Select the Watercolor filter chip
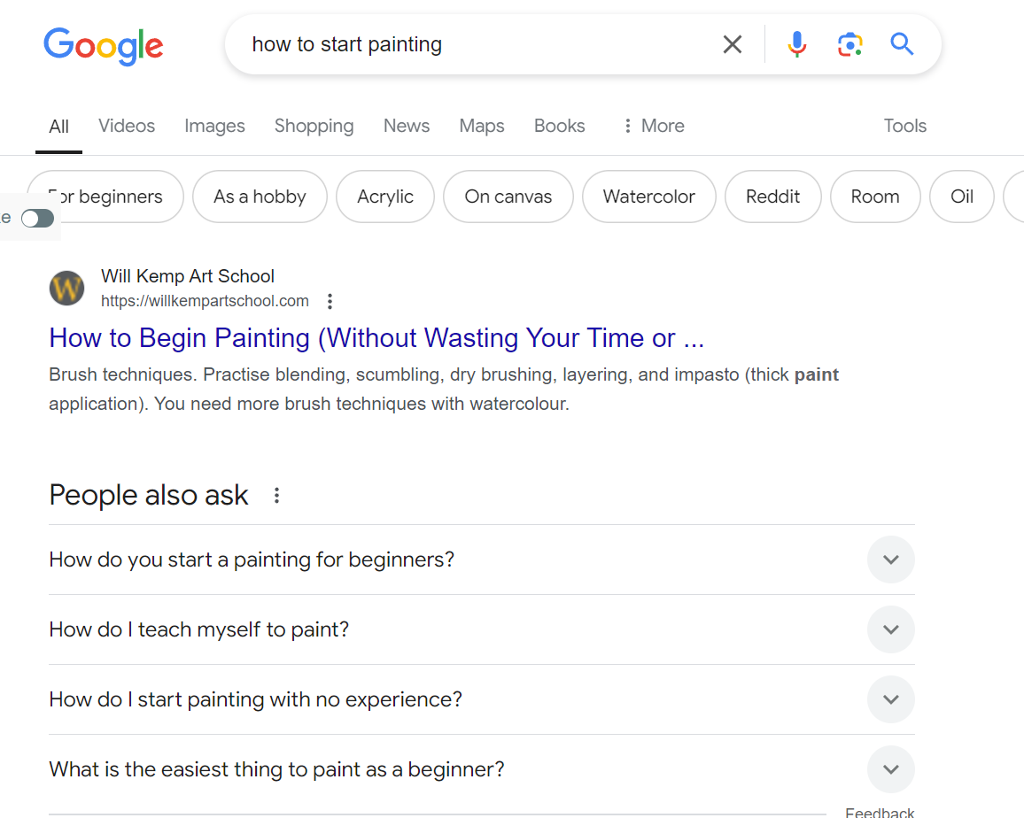Viewport: 1024px width, 818px height. [648, 197]
